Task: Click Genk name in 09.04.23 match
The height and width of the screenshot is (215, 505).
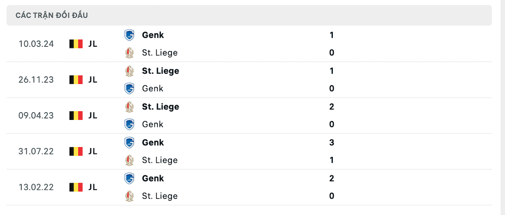Action: pyautogui.click(x=153, y=124)
